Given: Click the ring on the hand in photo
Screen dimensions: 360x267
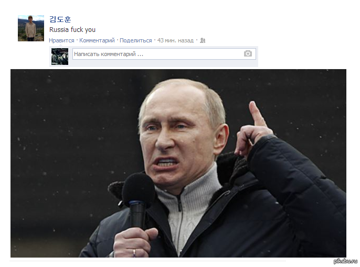Looking at the screenshot, I should pos(134,253).
